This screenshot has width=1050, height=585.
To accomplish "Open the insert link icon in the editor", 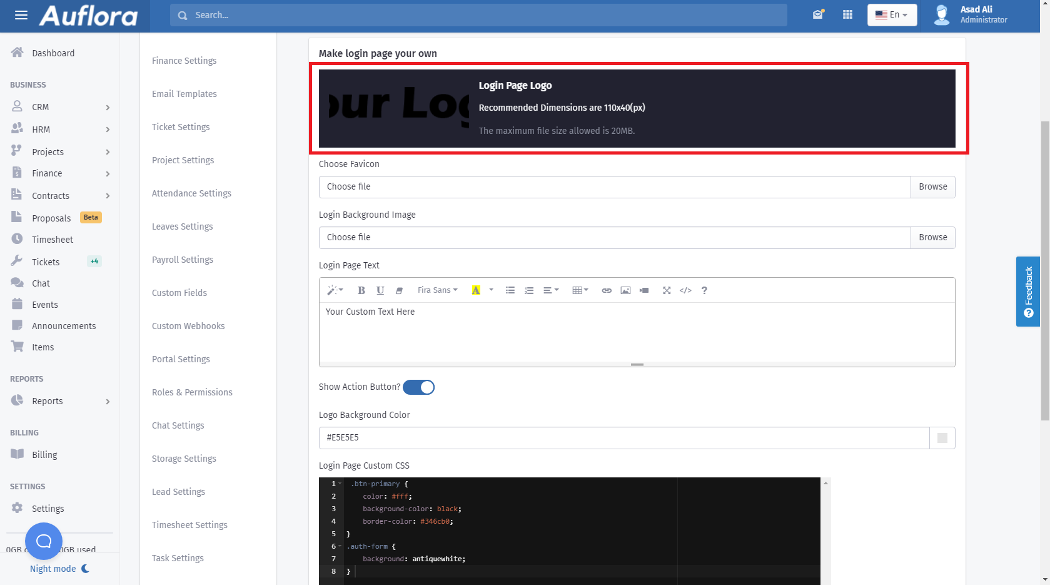I will click(606, 290).
